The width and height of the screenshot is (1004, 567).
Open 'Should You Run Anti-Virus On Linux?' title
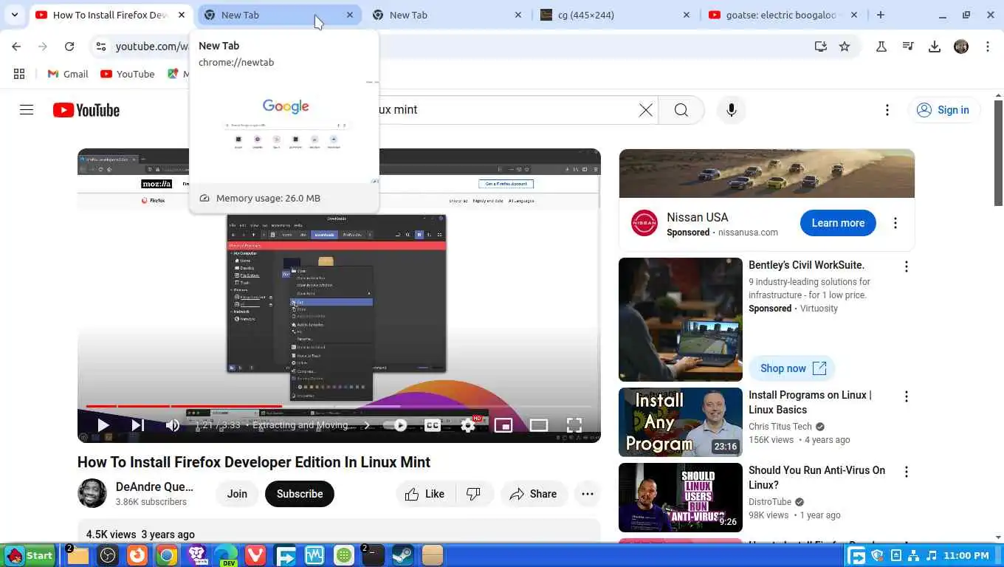816,477
